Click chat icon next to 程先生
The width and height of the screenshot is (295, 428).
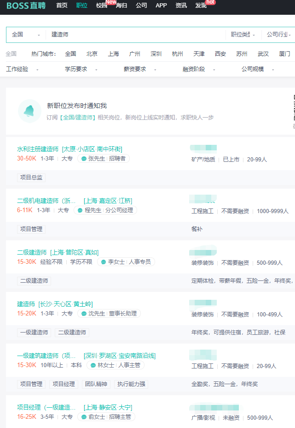pos(80,210)
